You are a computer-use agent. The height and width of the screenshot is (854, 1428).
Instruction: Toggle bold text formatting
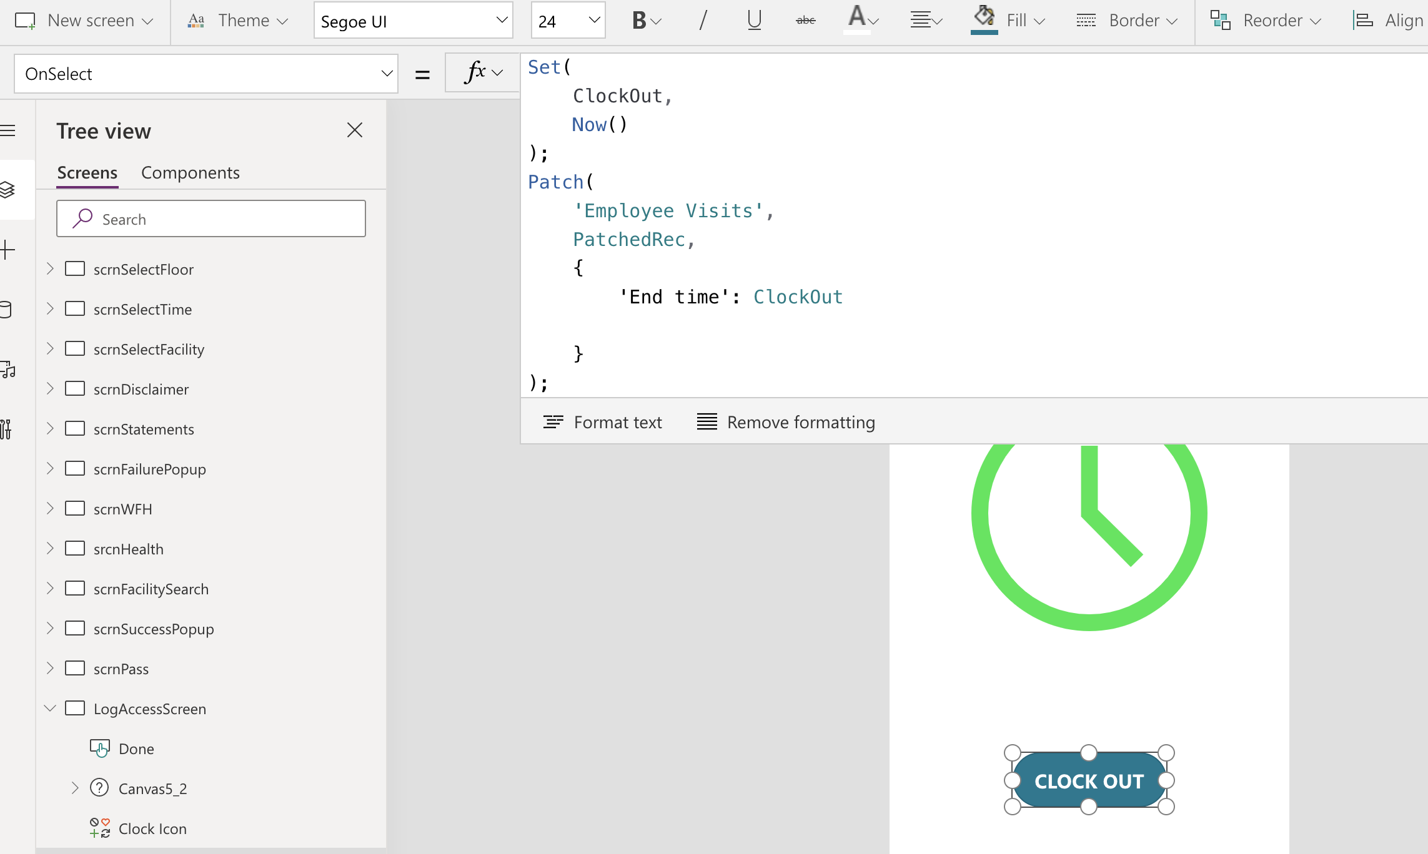click(639, 21)
